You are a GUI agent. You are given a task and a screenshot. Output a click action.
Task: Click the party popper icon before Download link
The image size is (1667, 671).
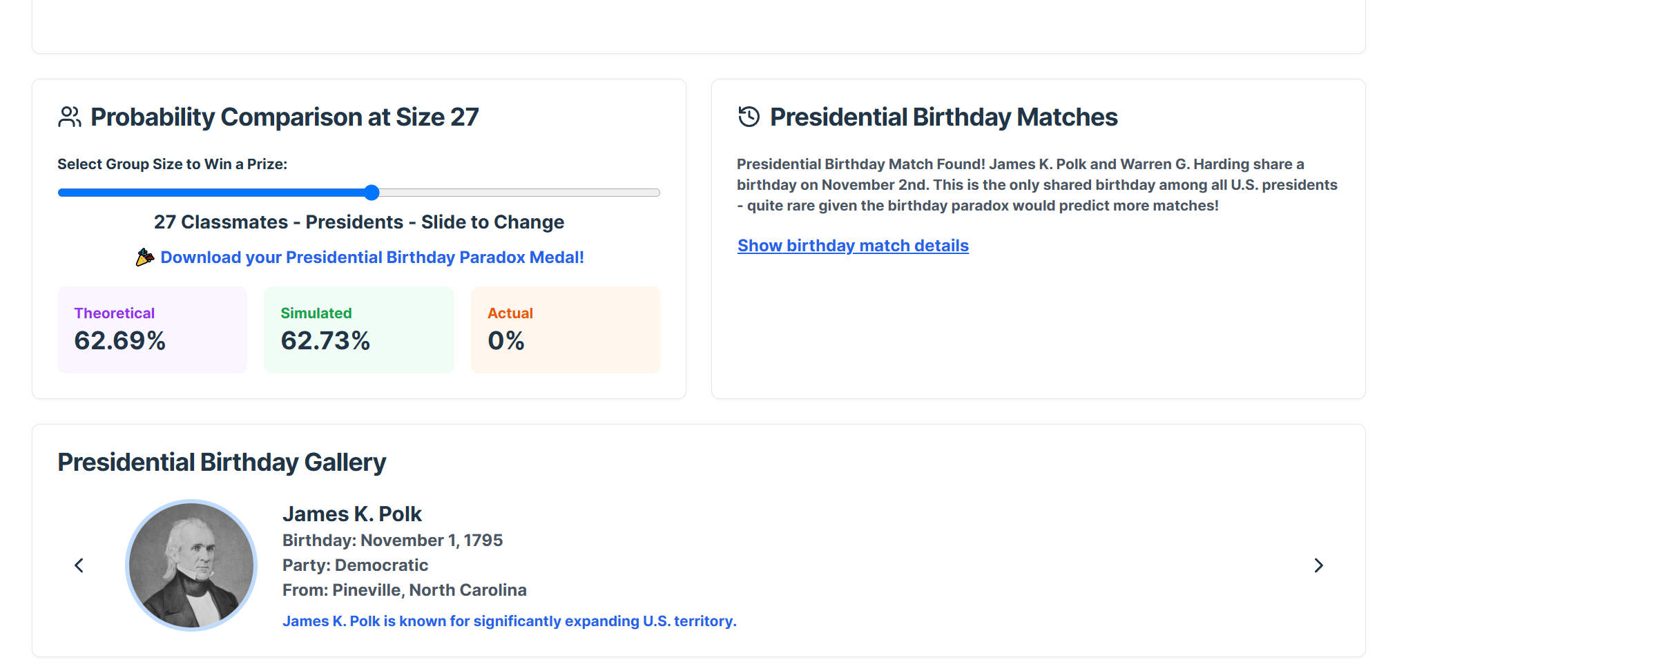point(144,257)
